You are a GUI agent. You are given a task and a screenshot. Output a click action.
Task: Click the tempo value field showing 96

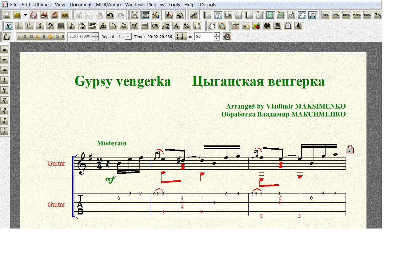pyautogui.click(x=203, y=37)
